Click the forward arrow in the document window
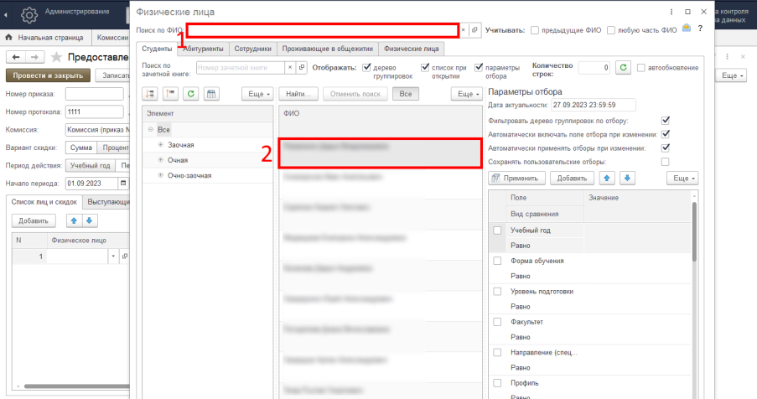The height and width of the screenshot is (399, 757). point(34,57)
